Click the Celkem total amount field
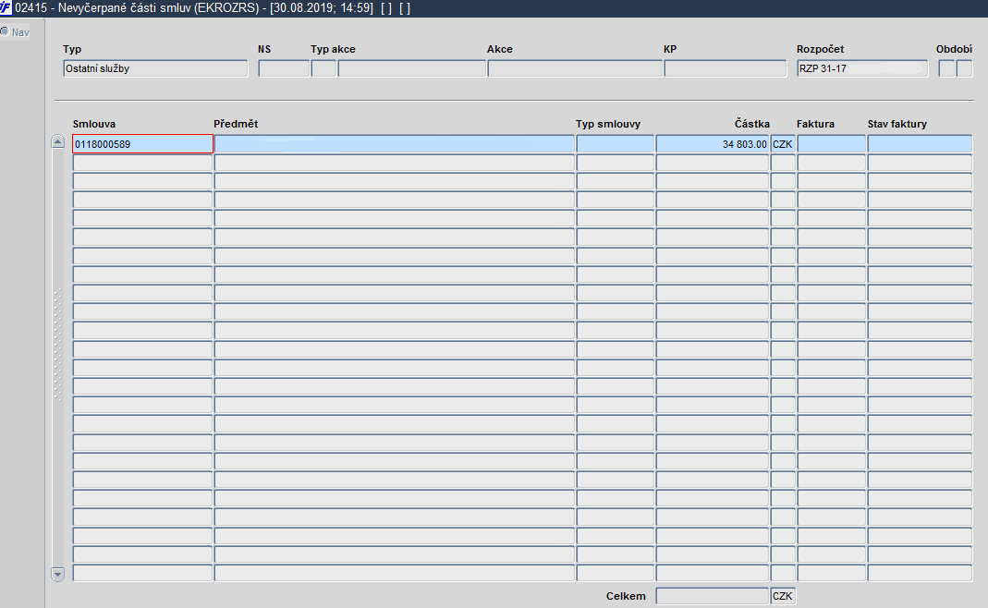 [712, 596]
